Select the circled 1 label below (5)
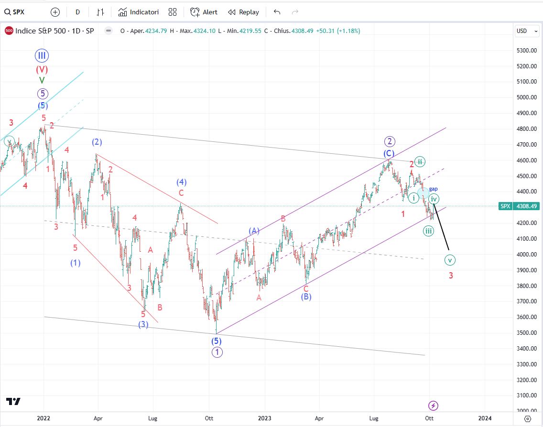 (x=217, y=352)
